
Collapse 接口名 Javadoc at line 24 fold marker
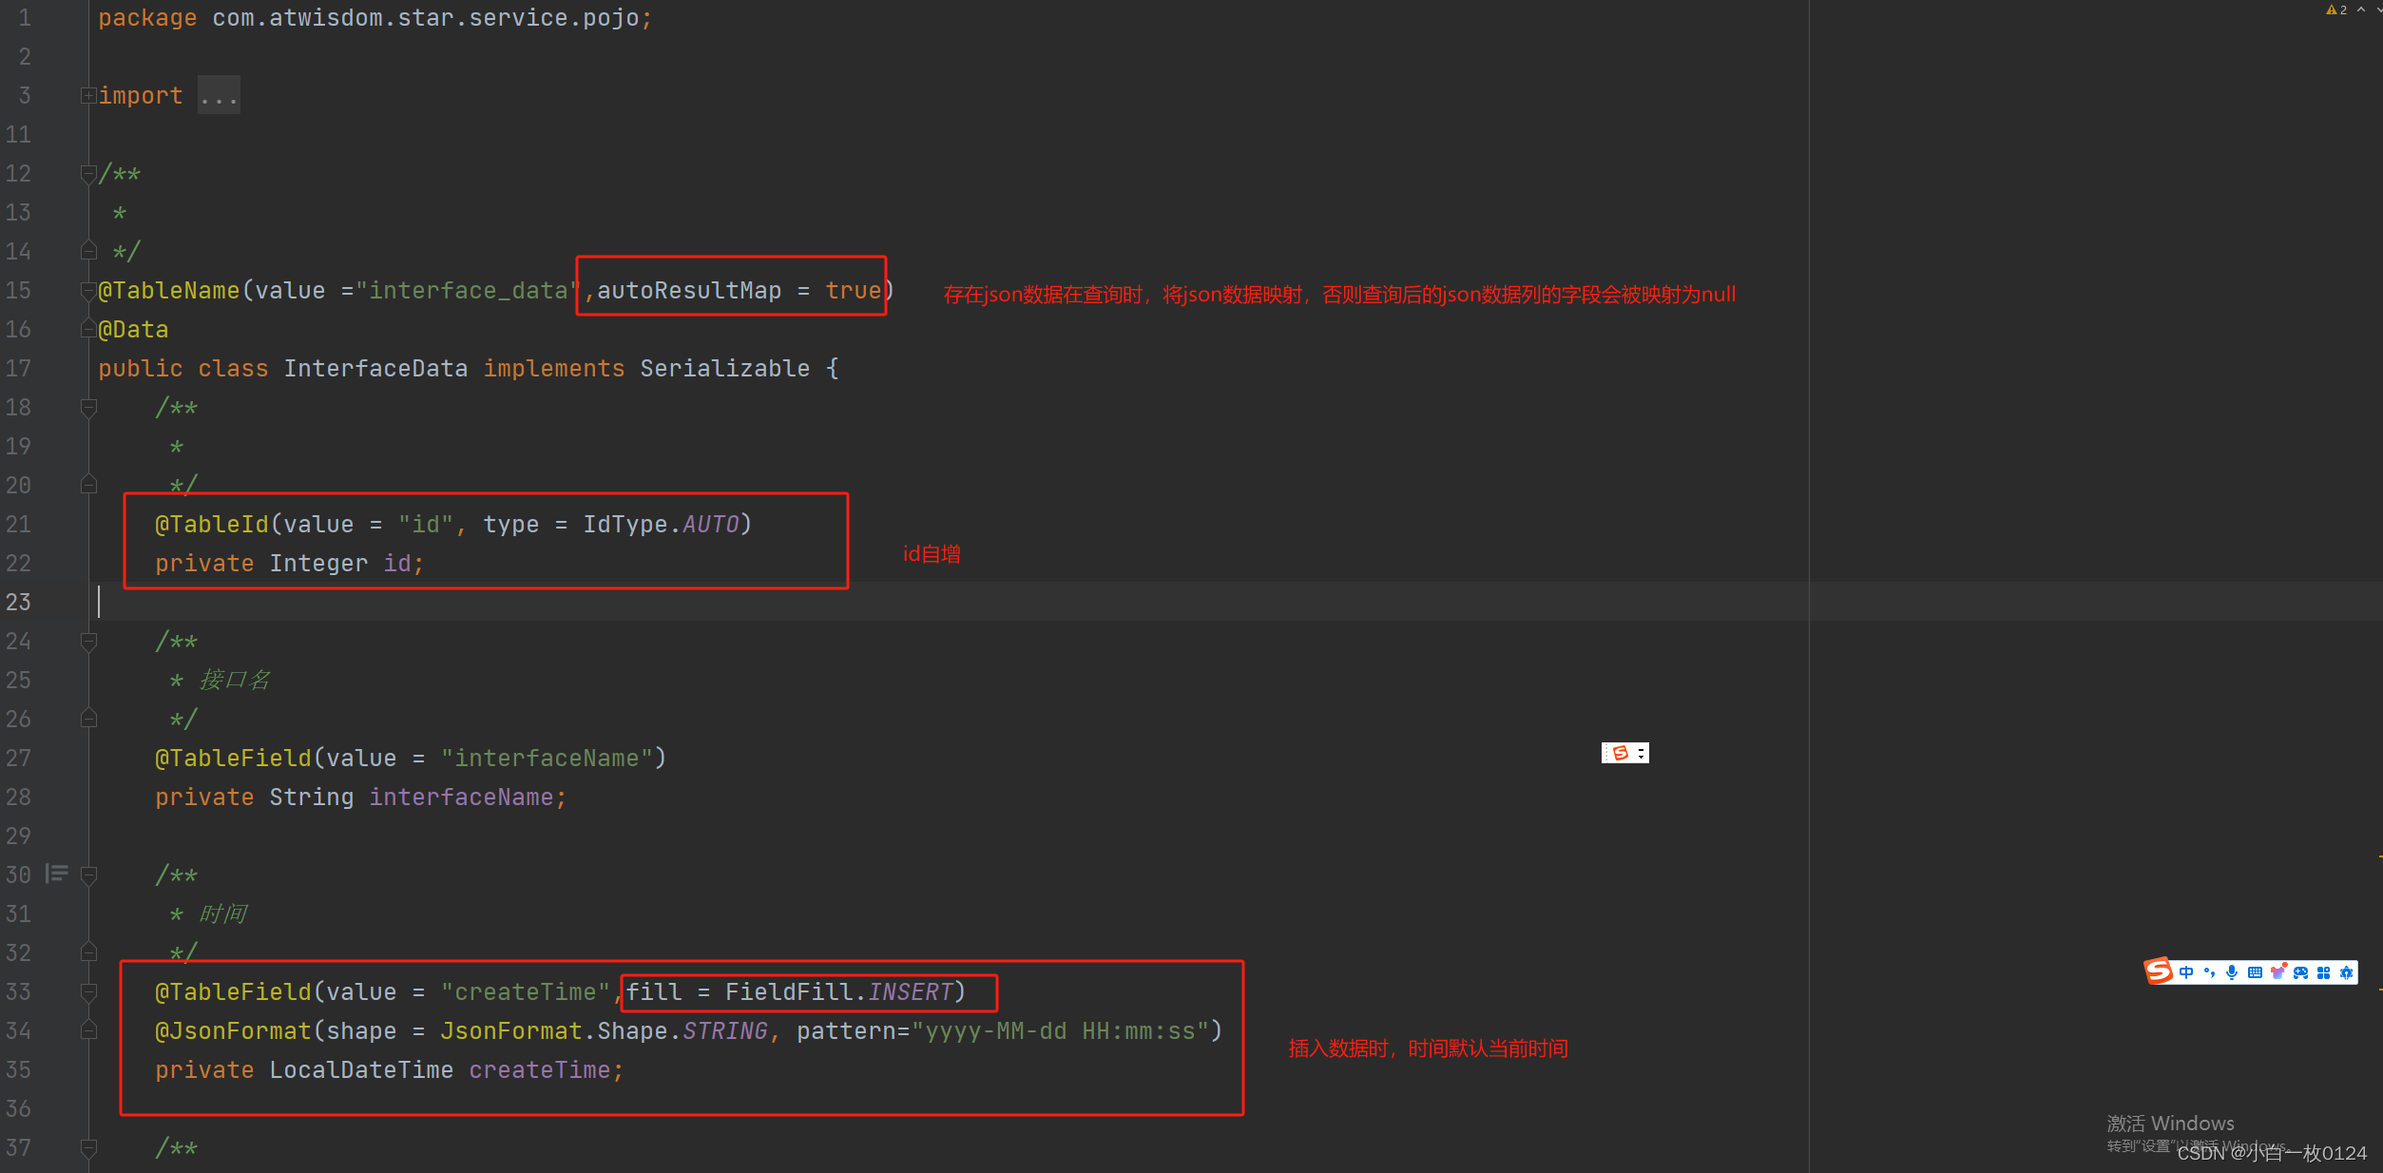tap(88, 642)
